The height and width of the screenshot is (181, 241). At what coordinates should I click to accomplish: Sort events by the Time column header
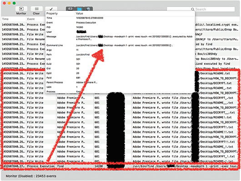click(x=14, y=19)
